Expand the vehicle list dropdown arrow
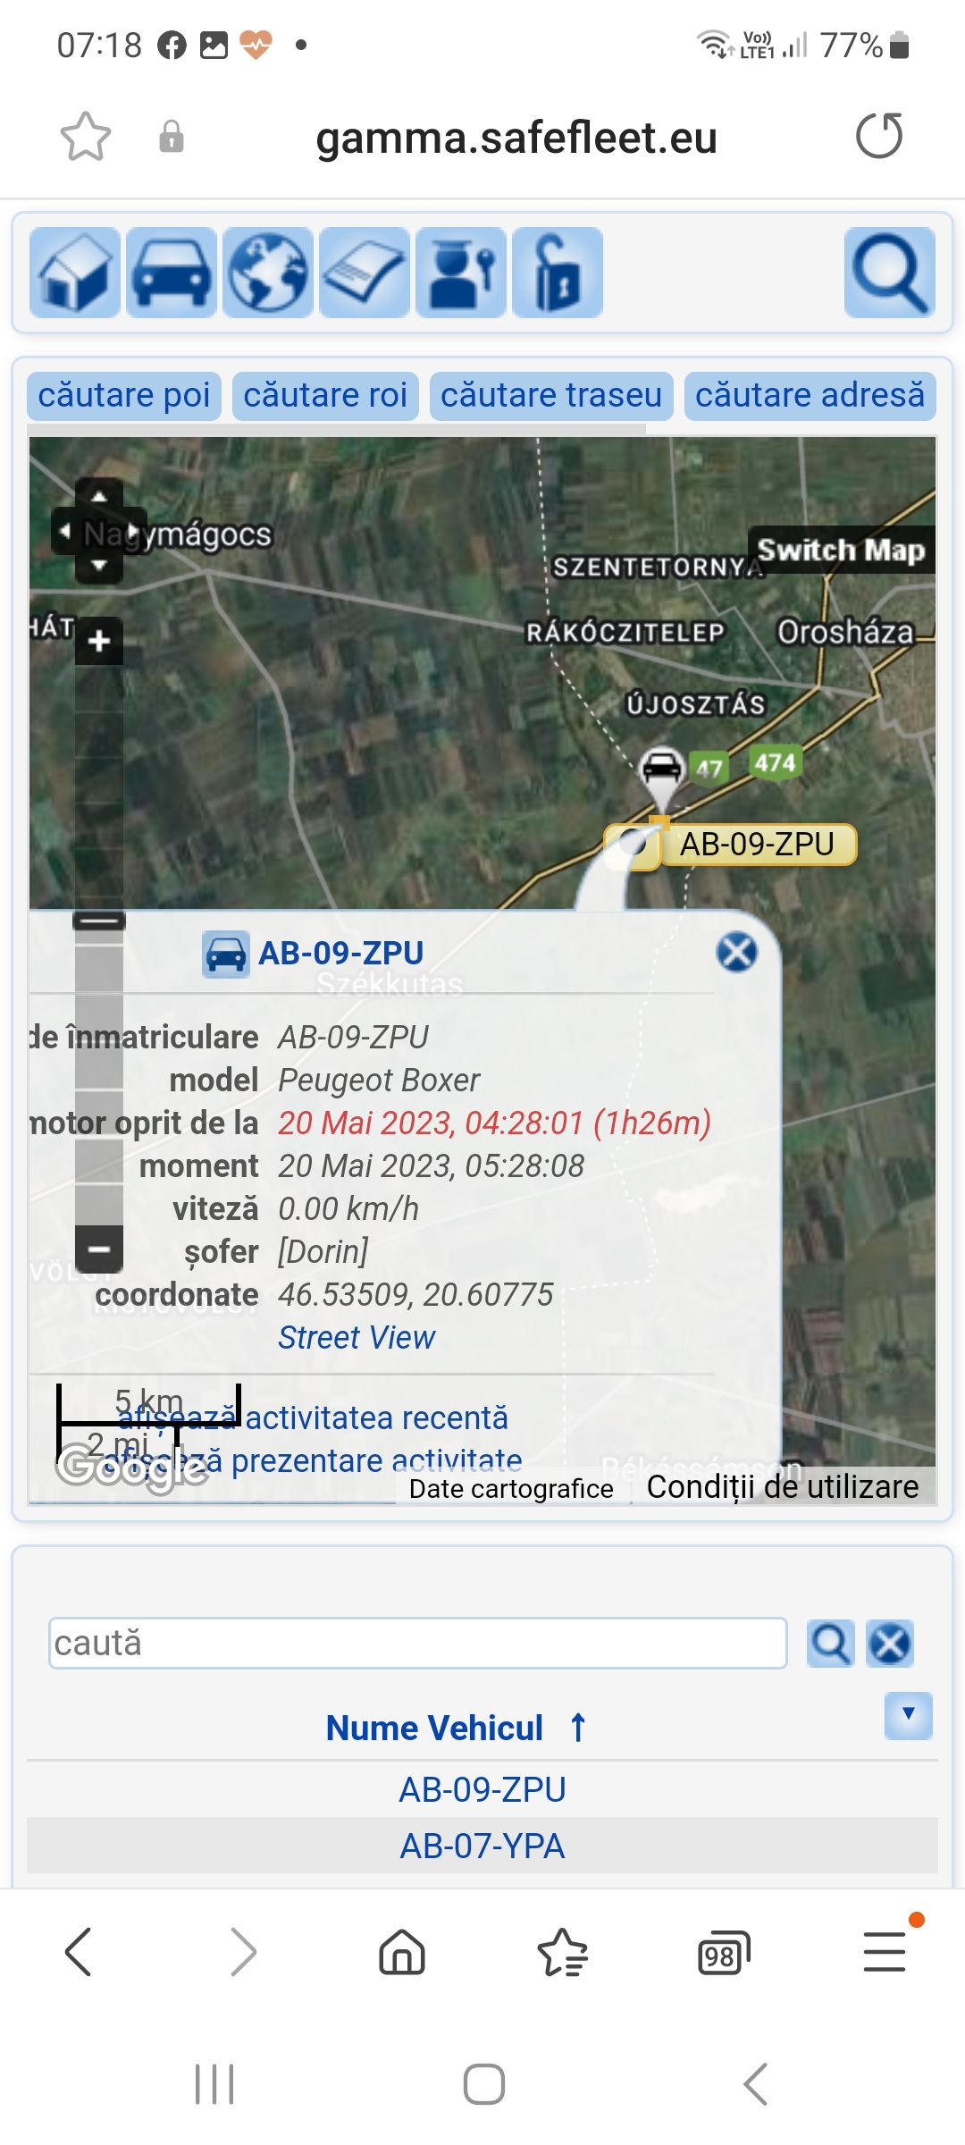 909,1715
